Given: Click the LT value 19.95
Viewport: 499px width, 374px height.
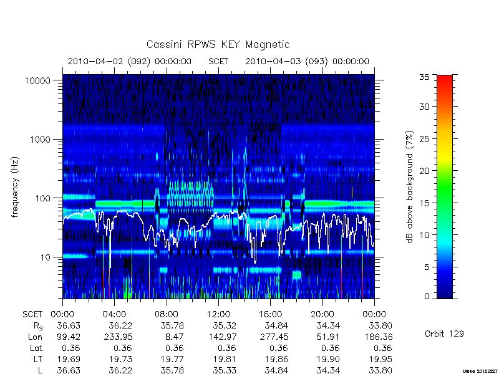Looking at the screenshot, I should 380,359.
